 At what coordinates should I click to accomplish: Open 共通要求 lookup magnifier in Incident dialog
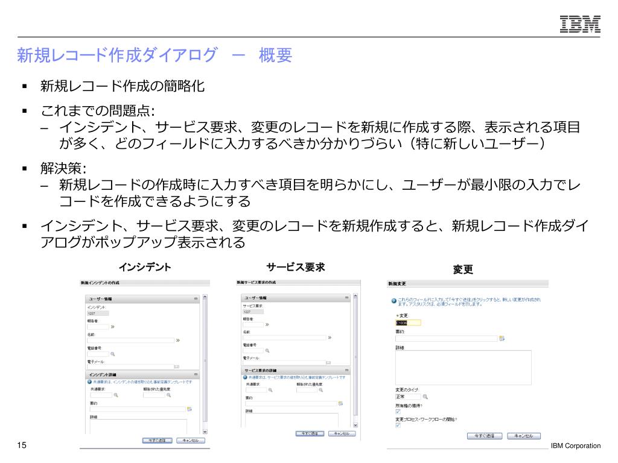click(x=116, y=395)
